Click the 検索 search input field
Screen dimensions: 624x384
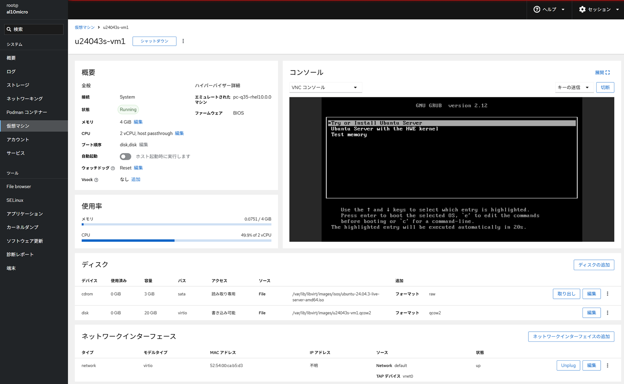[34, 29]
